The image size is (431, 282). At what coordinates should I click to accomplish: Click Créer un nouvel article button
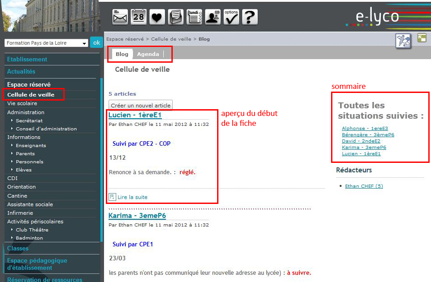point(141,105)
